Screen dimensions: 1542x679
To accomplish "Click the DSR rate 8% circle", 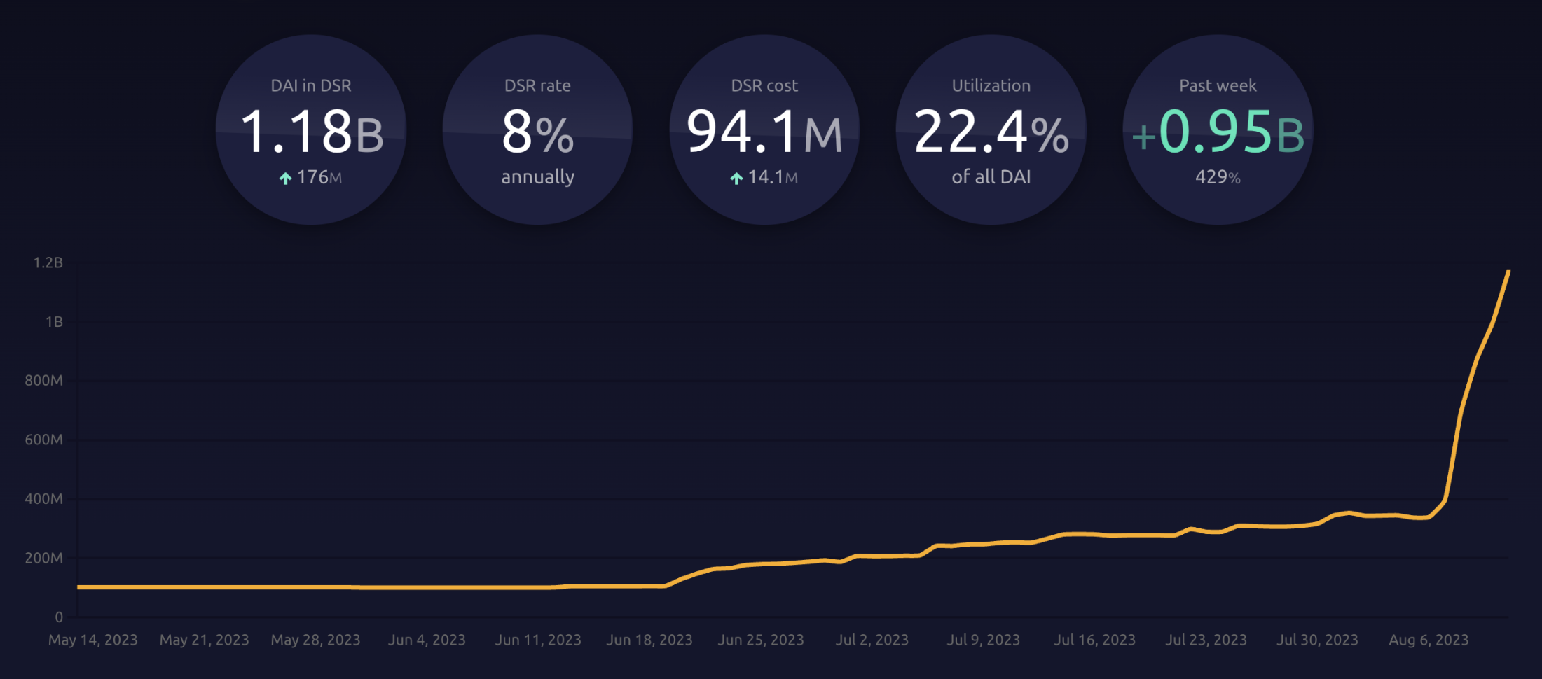I will point(537,129).
